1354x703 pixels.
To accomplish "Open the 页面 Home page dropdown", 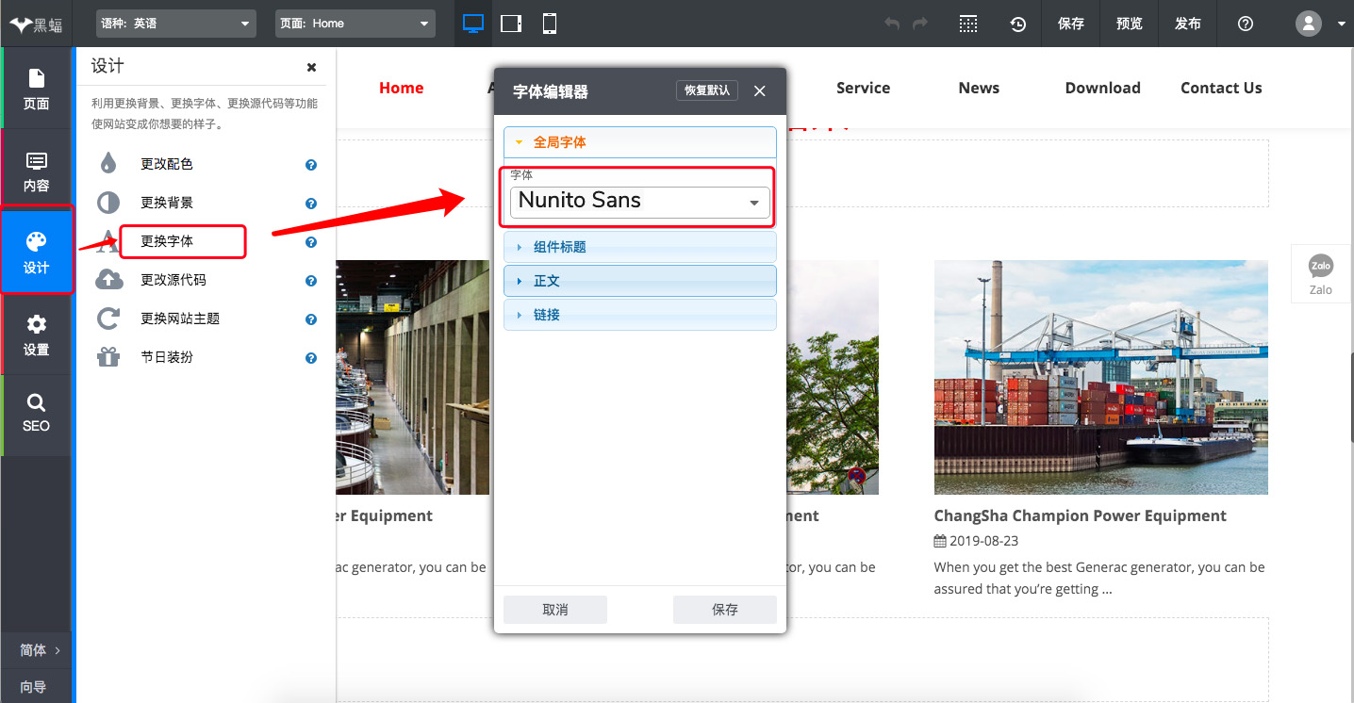I will coord(355,24).
